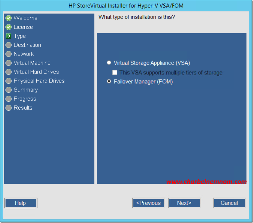Select the Virtual Storage Appliance (VSA) radio button
253x223 pixels.
(109, 62)
